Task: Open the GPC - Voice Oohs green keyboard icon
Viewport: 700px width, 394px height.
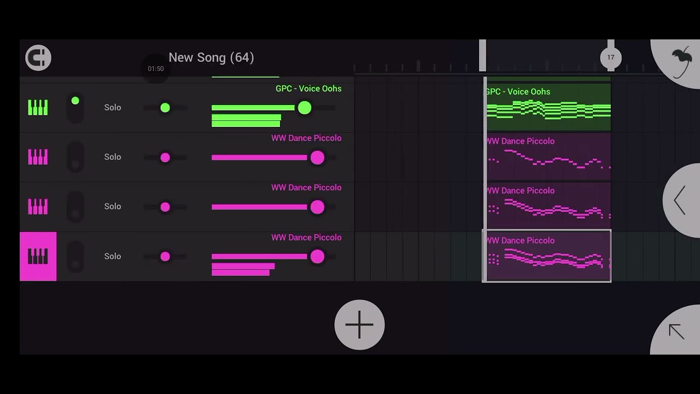Action: coord(38,107)
